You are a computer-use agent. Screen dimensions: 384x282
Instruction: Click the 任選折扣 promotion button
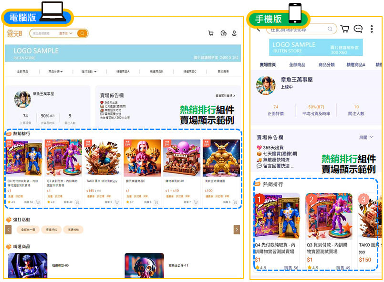coord(52,230)
